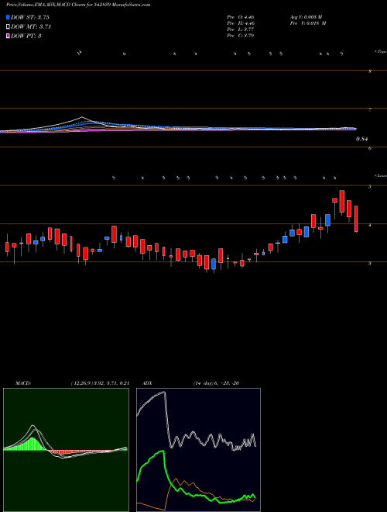
Task: Click the 0.84 value beside EMA lines
Action: (362, 139)
